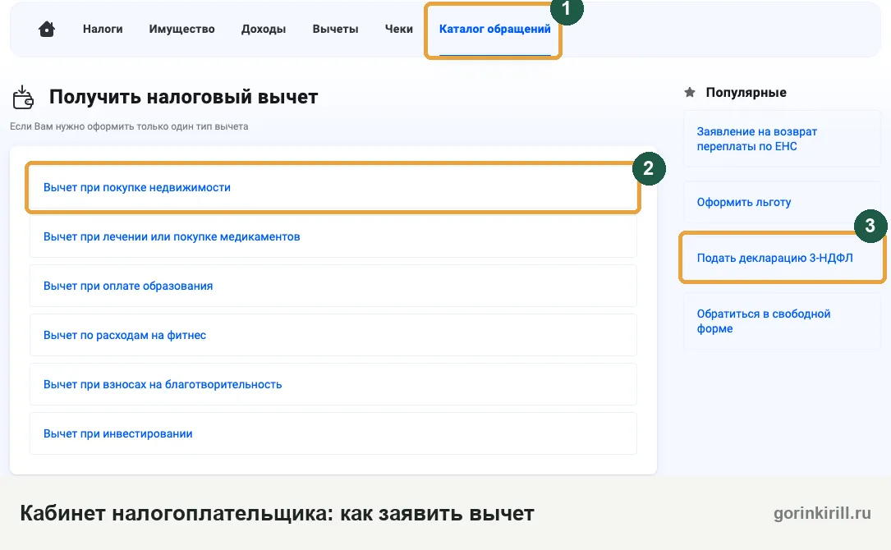The width and height of the screenshot is (891, 550).
Task: Go to the home page via house icon
Action: pos(47,29)
